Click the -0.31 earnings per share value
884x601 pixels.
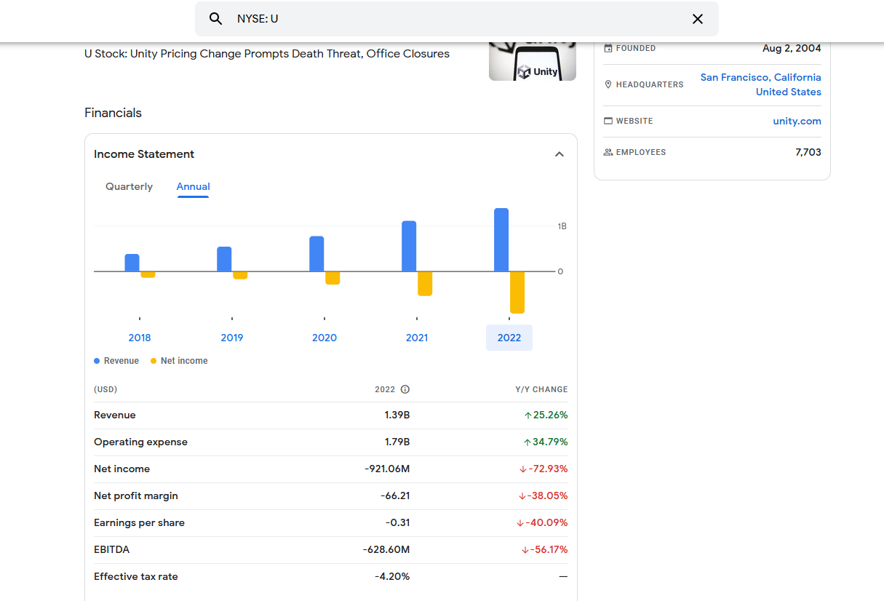398,523
